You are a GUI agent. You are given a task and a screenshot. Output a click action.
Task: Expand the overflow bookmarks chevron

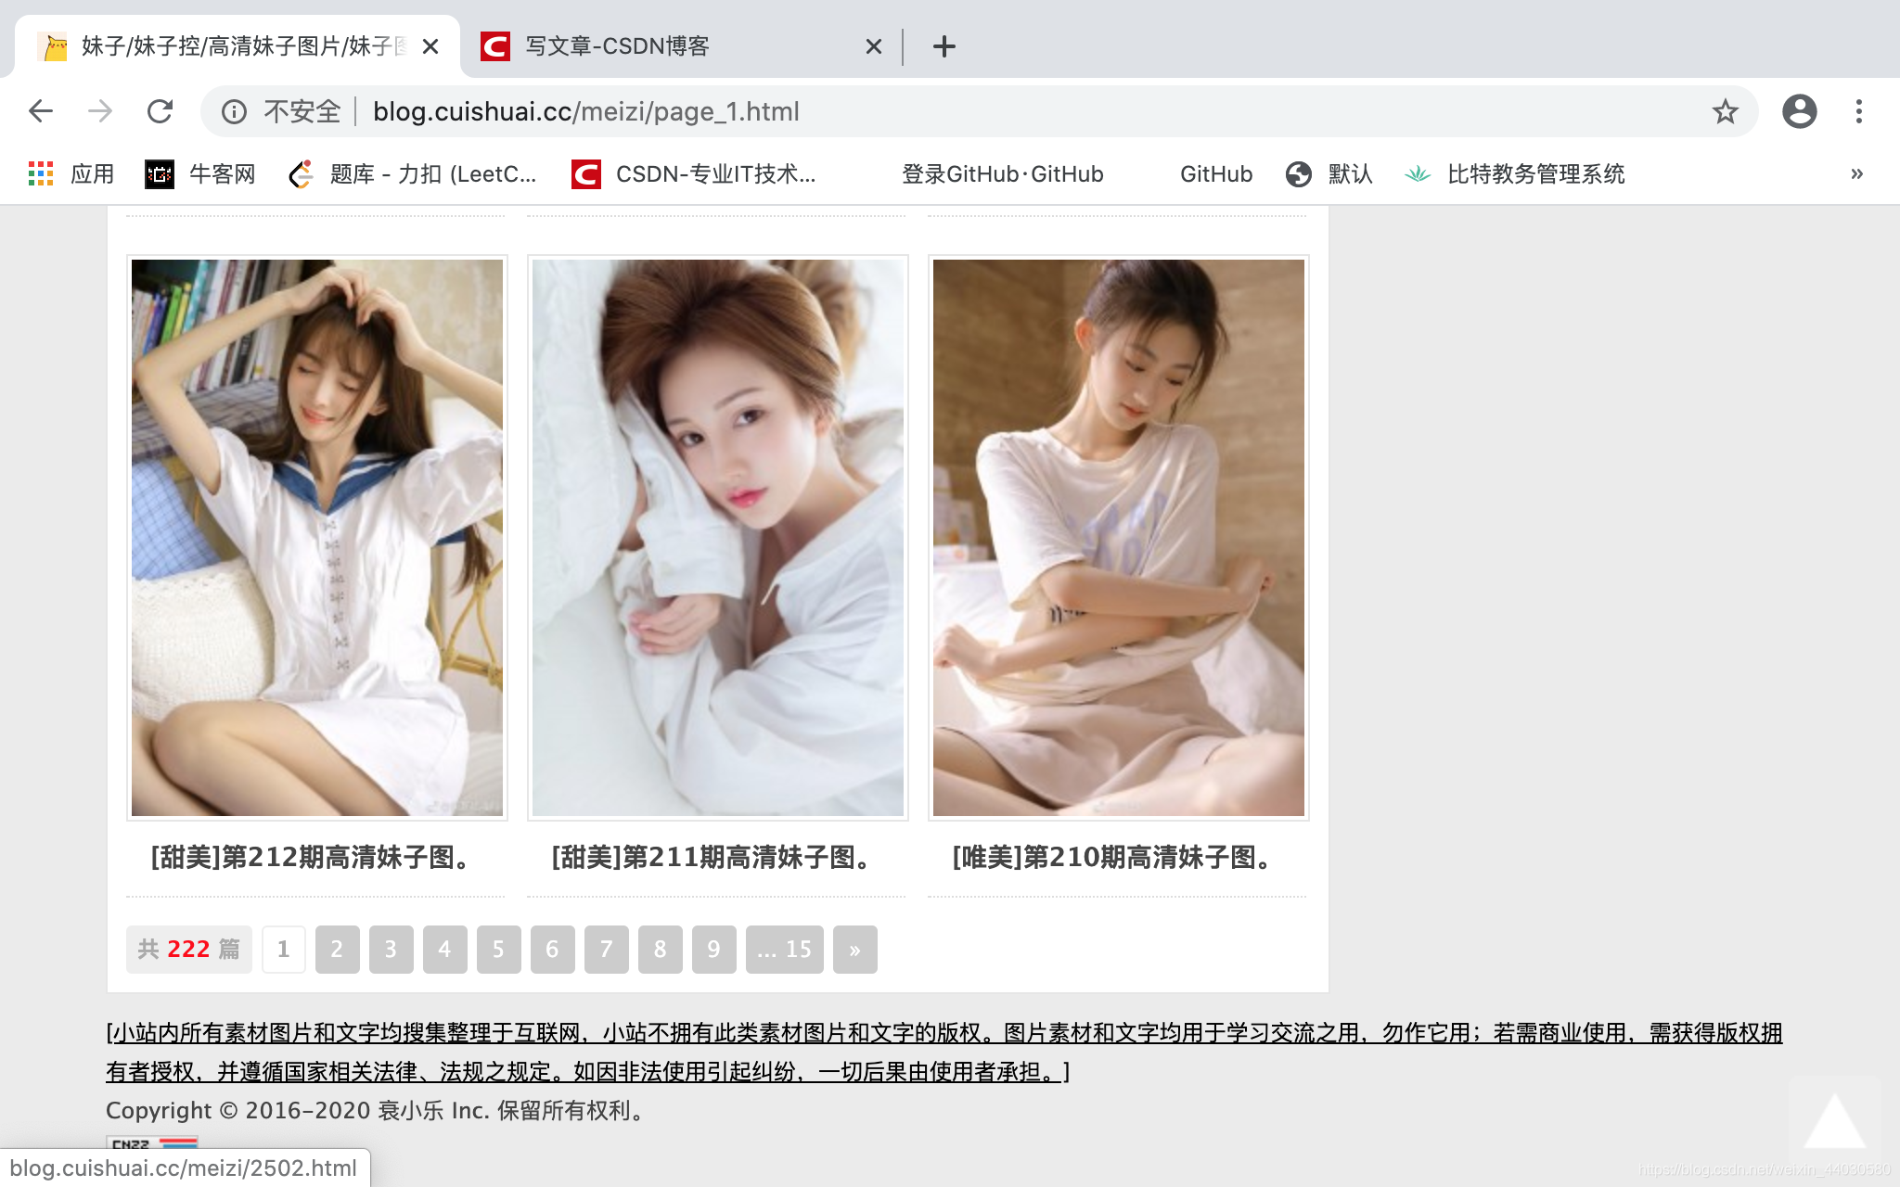1855,173
